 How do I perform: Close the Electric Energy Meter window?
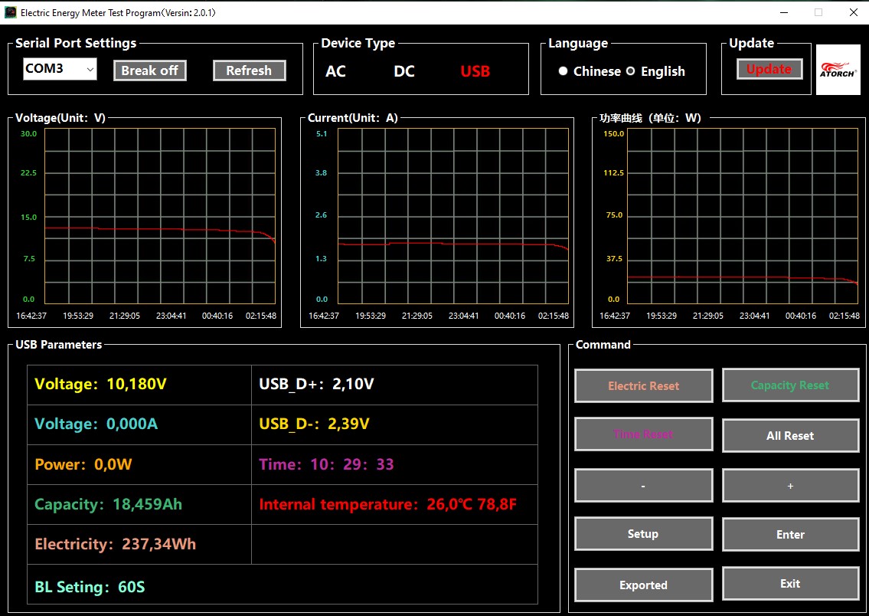coord(854,12)
